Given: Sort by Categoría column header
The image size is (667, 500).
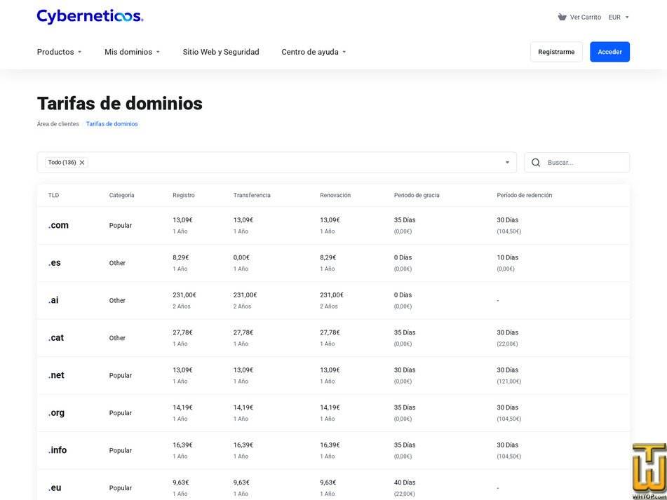Looking at the screenshot, I should point(121,195).
